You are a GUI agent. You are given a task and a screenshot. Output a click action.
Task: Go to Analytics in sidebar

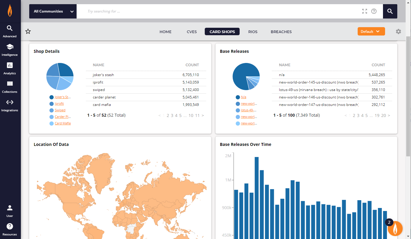[10, 68]
